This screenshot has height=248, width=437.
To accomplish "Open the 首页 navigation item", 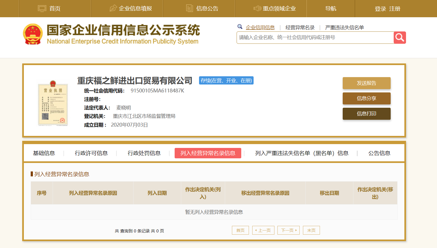I will [x=55, y=8].
